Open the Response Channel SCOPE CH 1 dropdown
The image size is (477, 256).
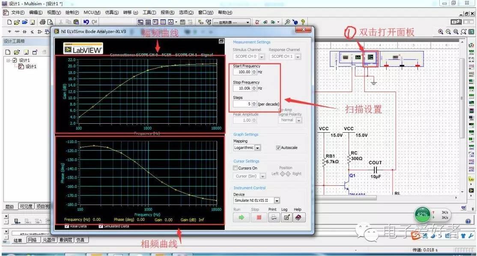coord(298,57)
